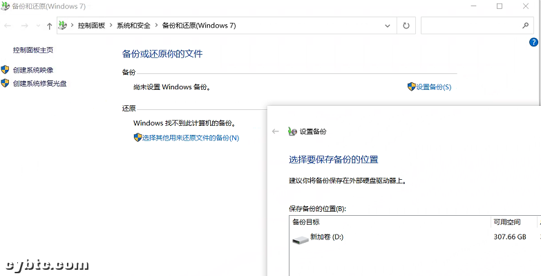Image resolution: width=541 pixels, height=276 pixels.
Task: Refresh the Control Panel page
Action: (x=406, y=26)
